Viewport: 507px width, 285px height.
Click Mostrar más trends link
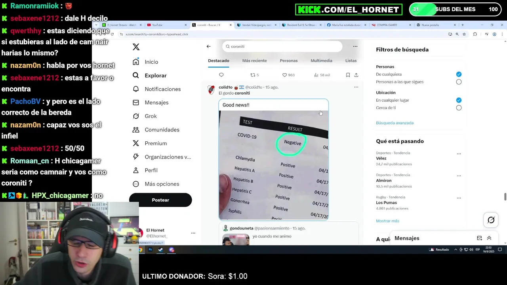click(x=387, y=221)
